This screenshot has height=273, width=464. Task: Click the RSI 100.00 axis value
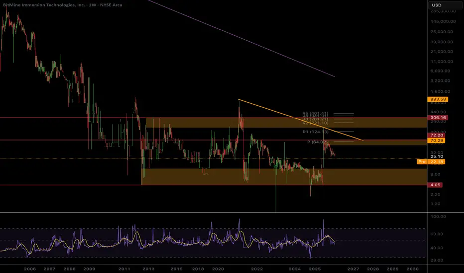pyautogui.click(x=438, y=216)
